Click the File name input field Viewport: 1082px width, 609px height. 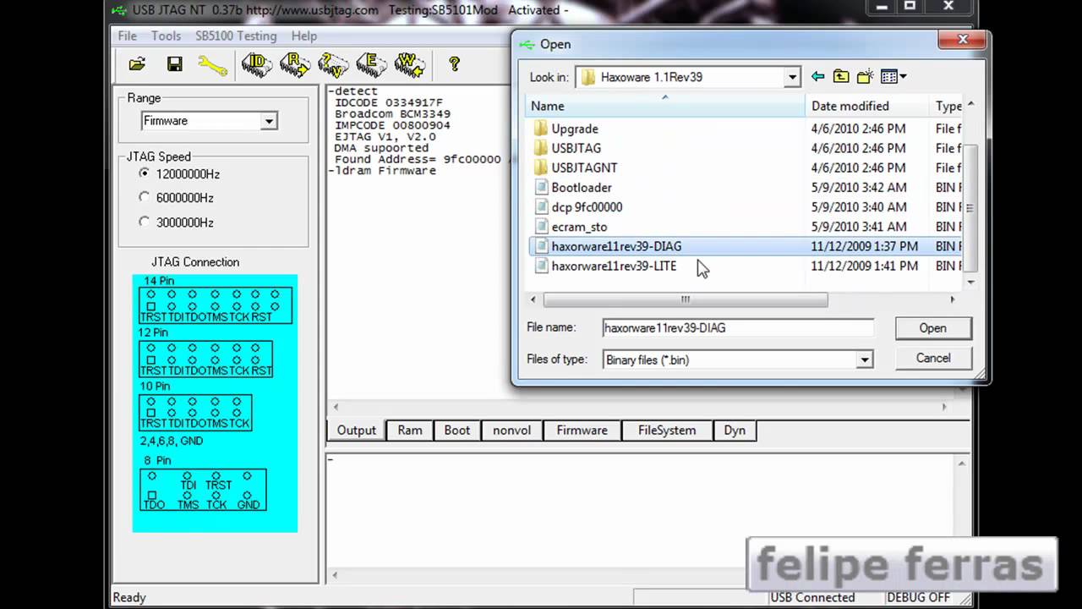click(738, 328)
